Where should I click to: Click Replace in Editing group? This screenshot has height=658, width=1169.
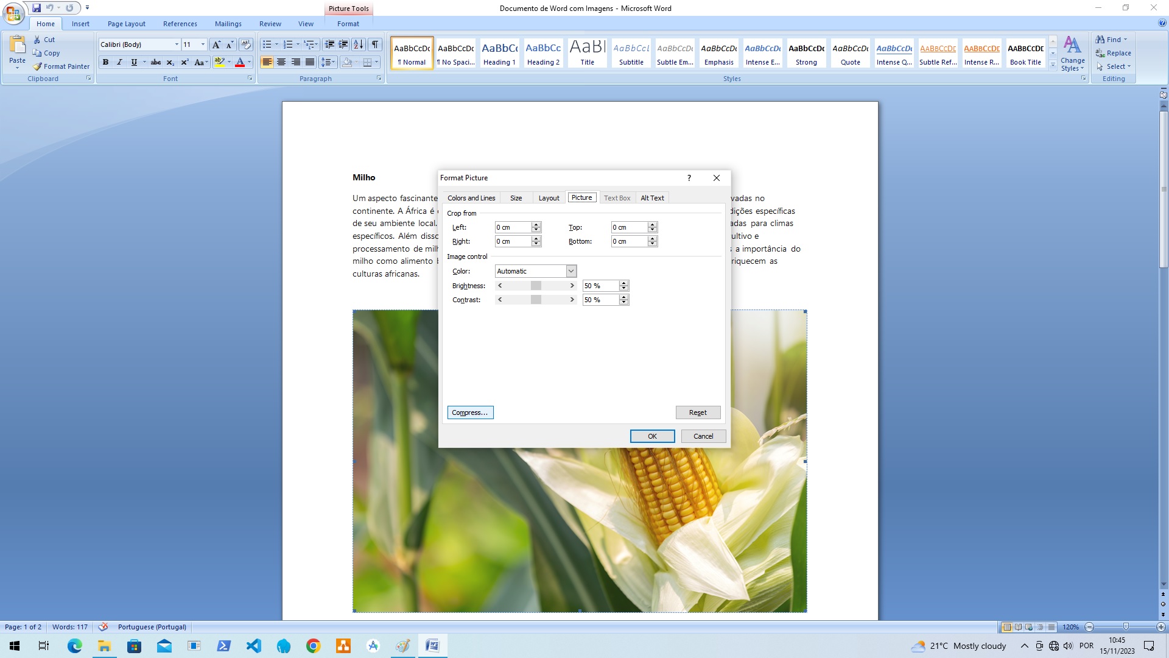tap(1113, 53)
